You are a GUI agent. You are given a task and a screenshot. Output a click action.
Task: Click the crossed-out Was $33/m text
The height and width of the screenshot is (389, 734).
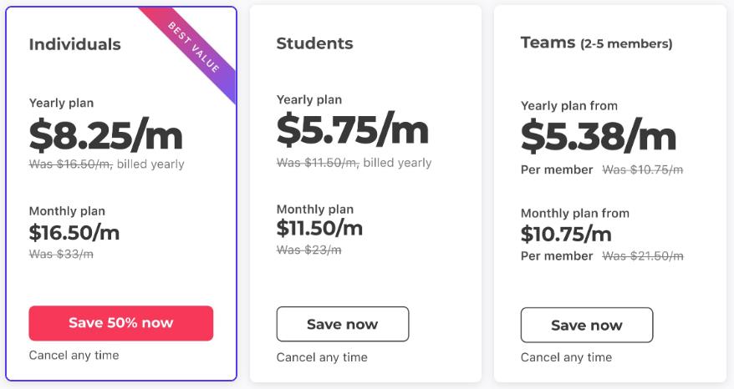(61, 254)
